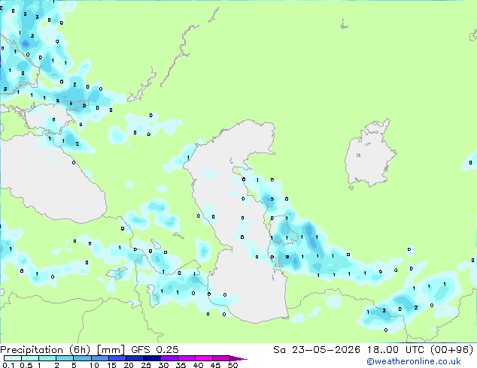Click the 40–45 mm magenta legend swatch

(204, 358)
